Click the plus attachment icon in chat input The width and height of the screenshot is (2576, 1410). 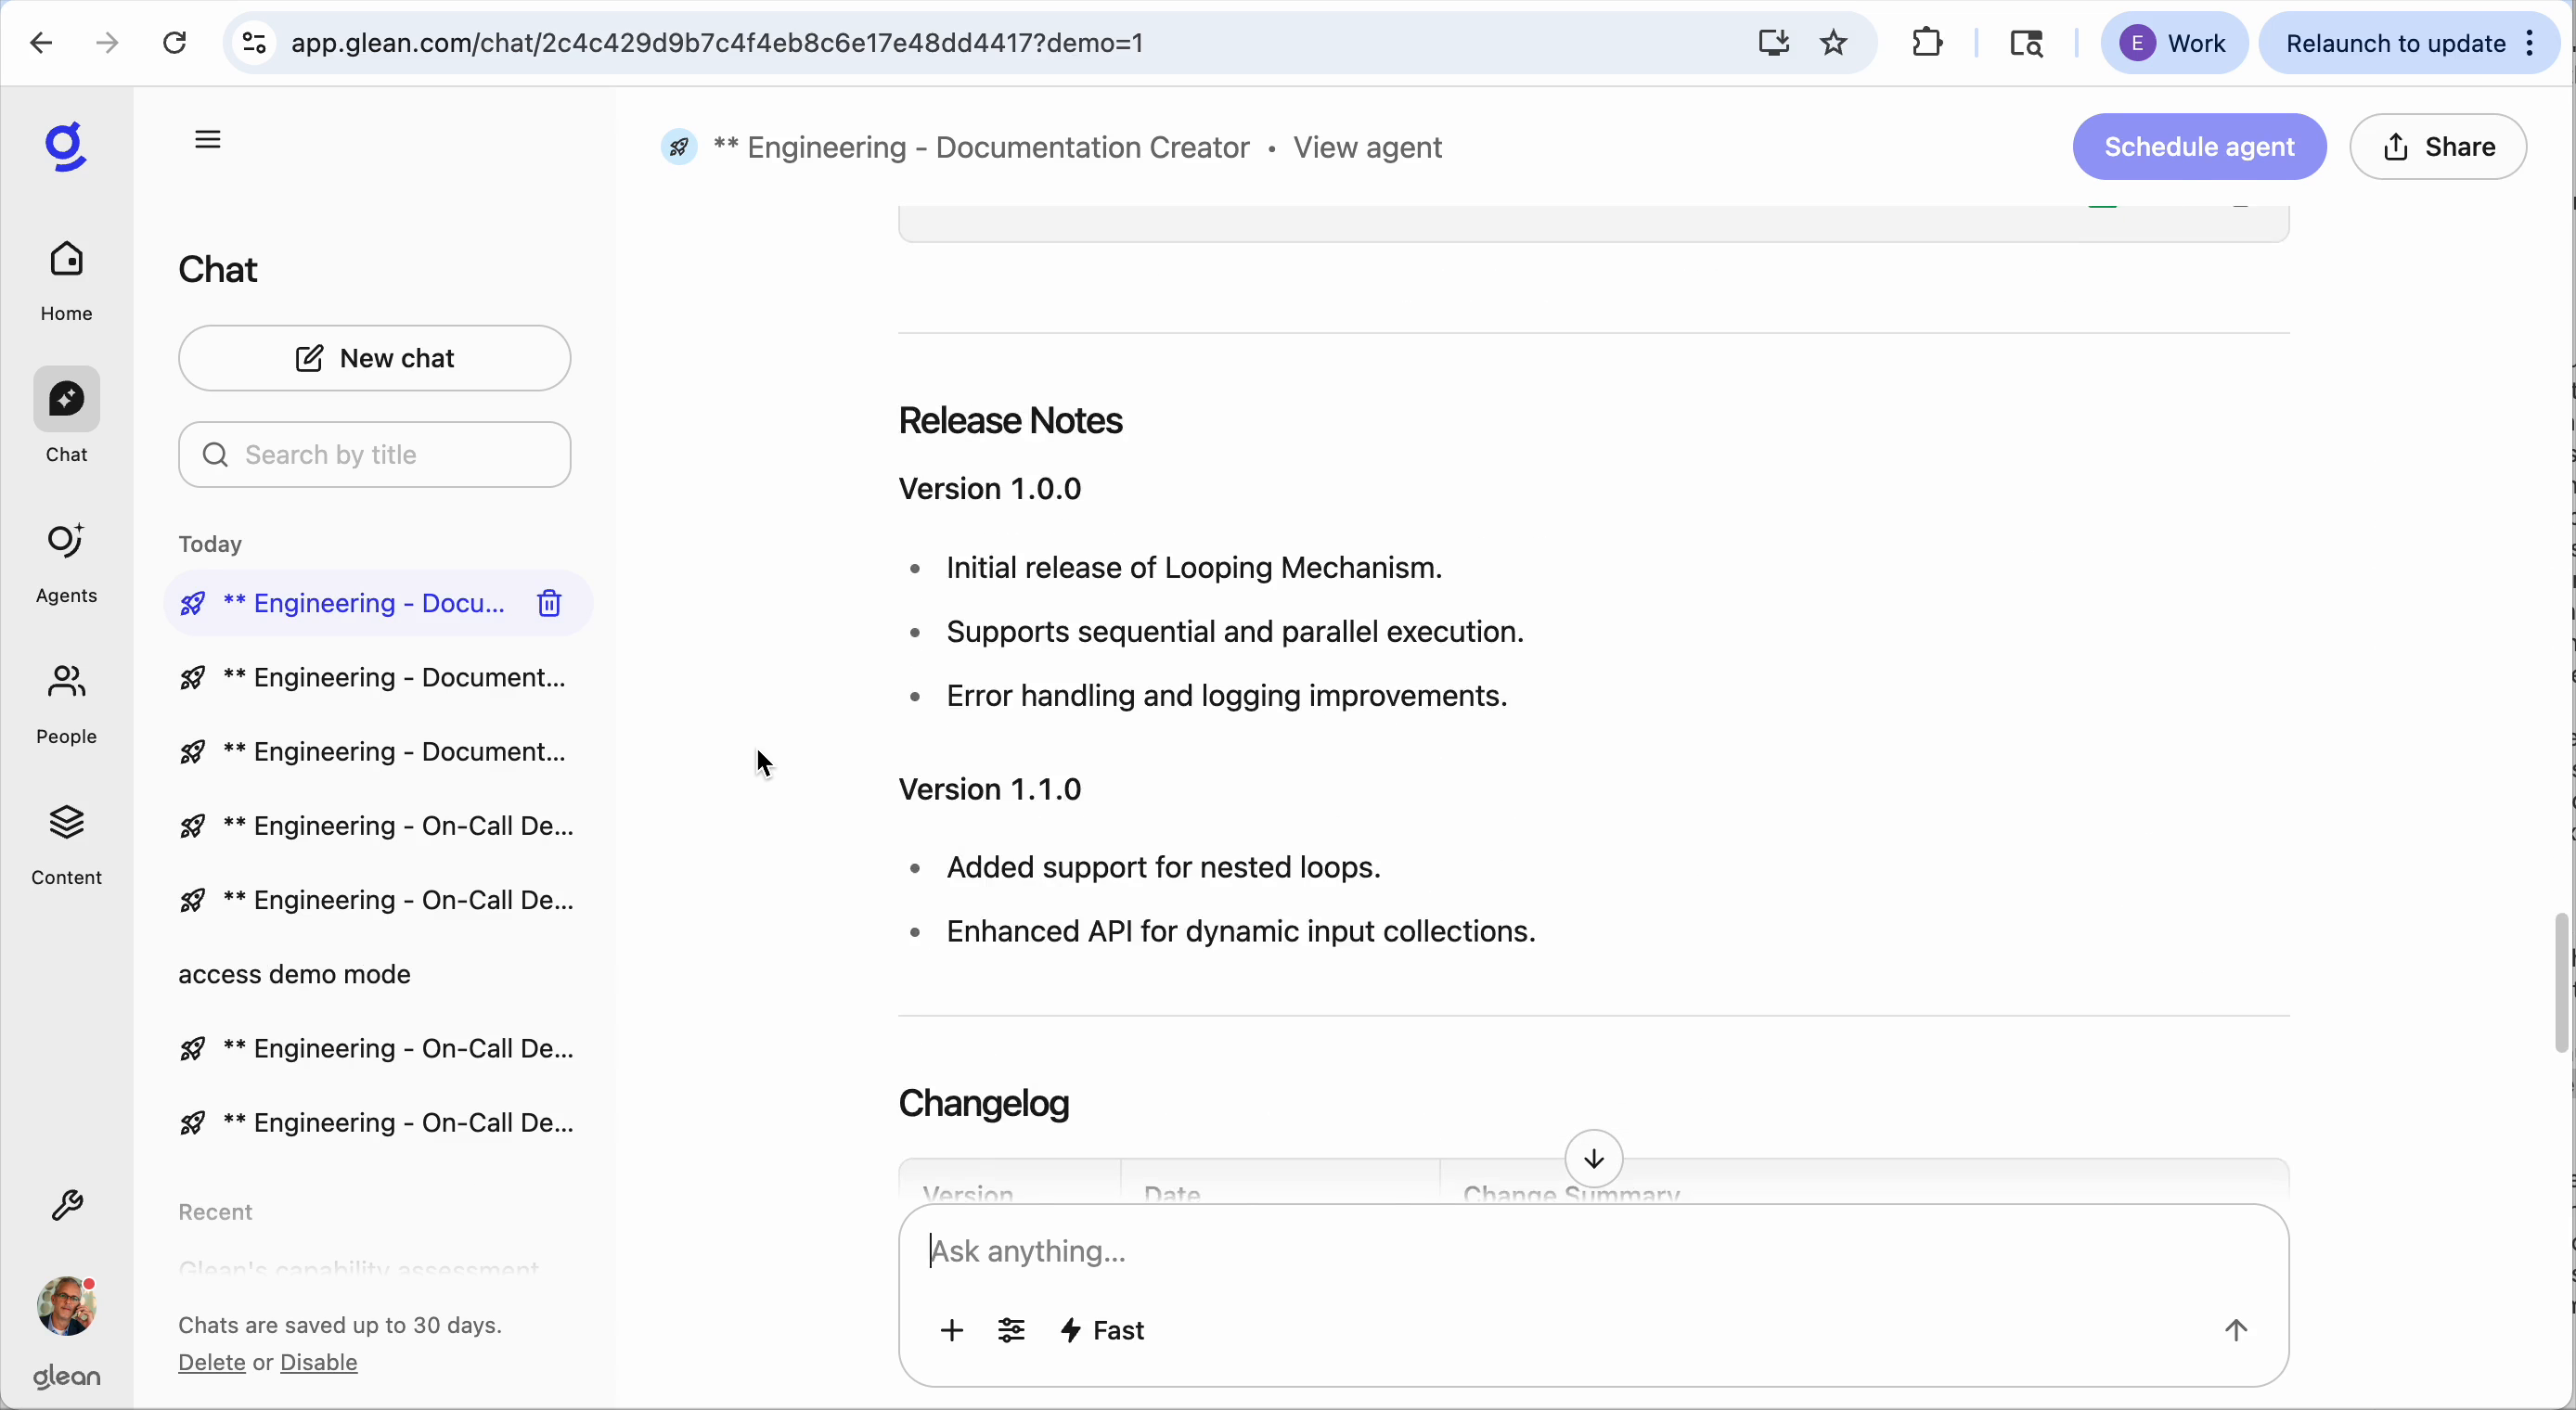point(951,1331)
